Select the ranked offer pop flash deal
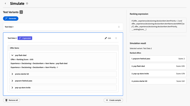The height and width of the screenshot is (106, 190). [x=158, y=66]
